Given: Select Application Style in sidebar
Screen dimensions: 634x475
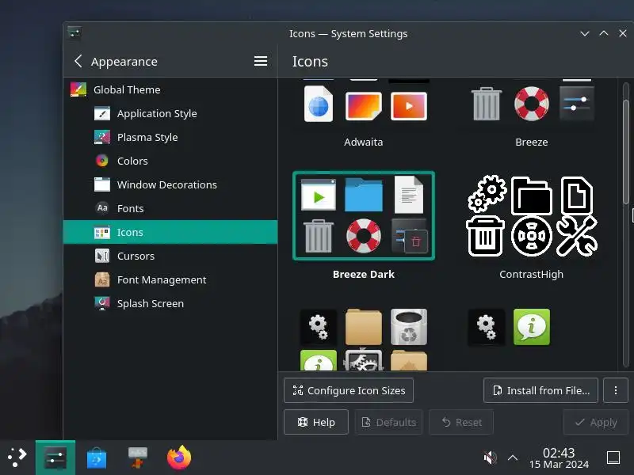Looking at the screenshot, I should point(170,113).
